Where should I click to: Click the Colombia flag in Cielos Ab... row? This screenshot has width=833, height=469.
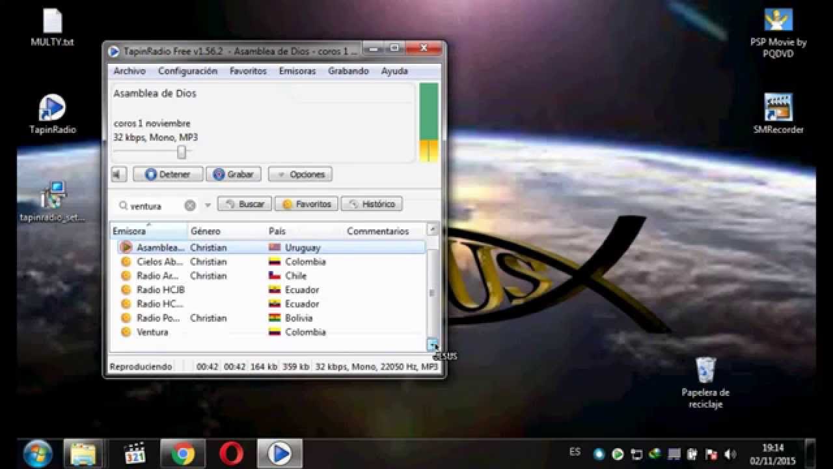tap(275, 262)
